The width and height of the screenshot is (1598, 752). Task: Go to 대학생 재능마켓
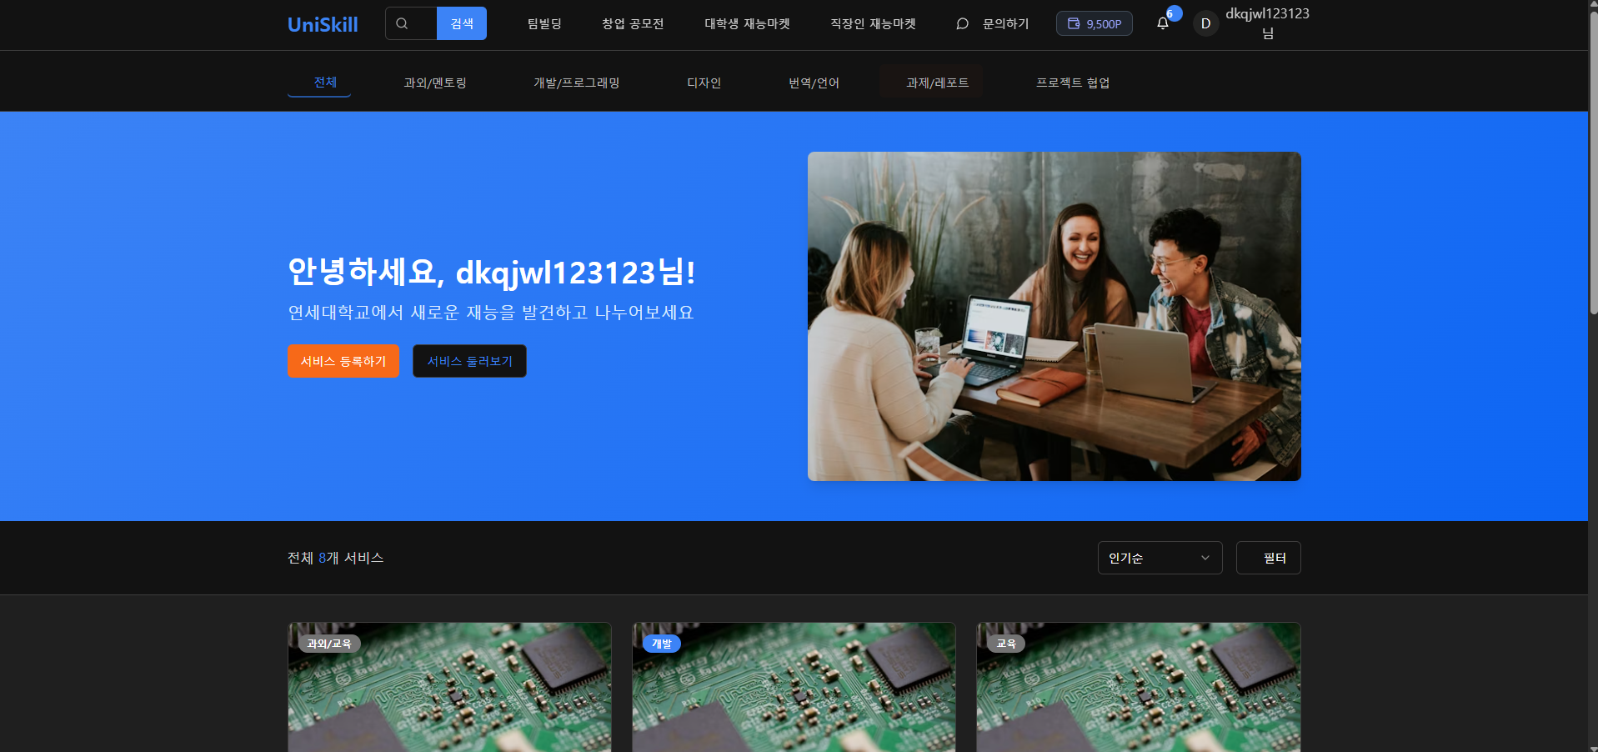[x=747, y=24]
